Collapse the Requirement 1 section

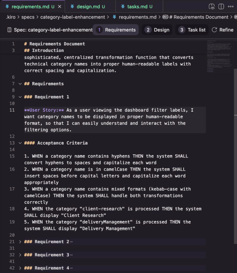pos(20,97)
